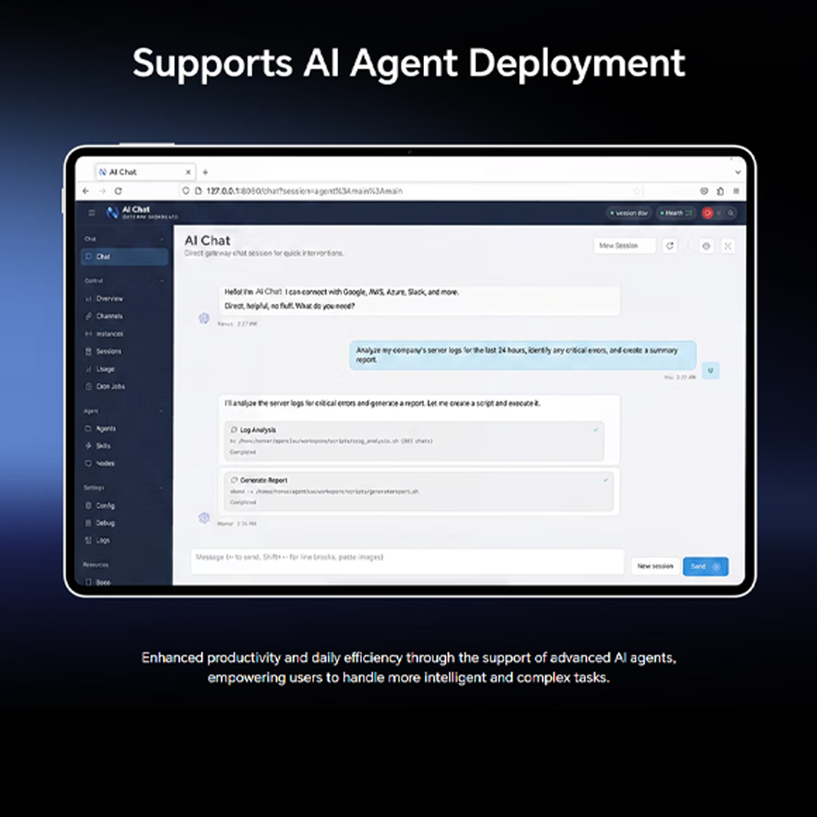
Task: Bookmark the page with the star icon
Action: (x=636, y=191)
